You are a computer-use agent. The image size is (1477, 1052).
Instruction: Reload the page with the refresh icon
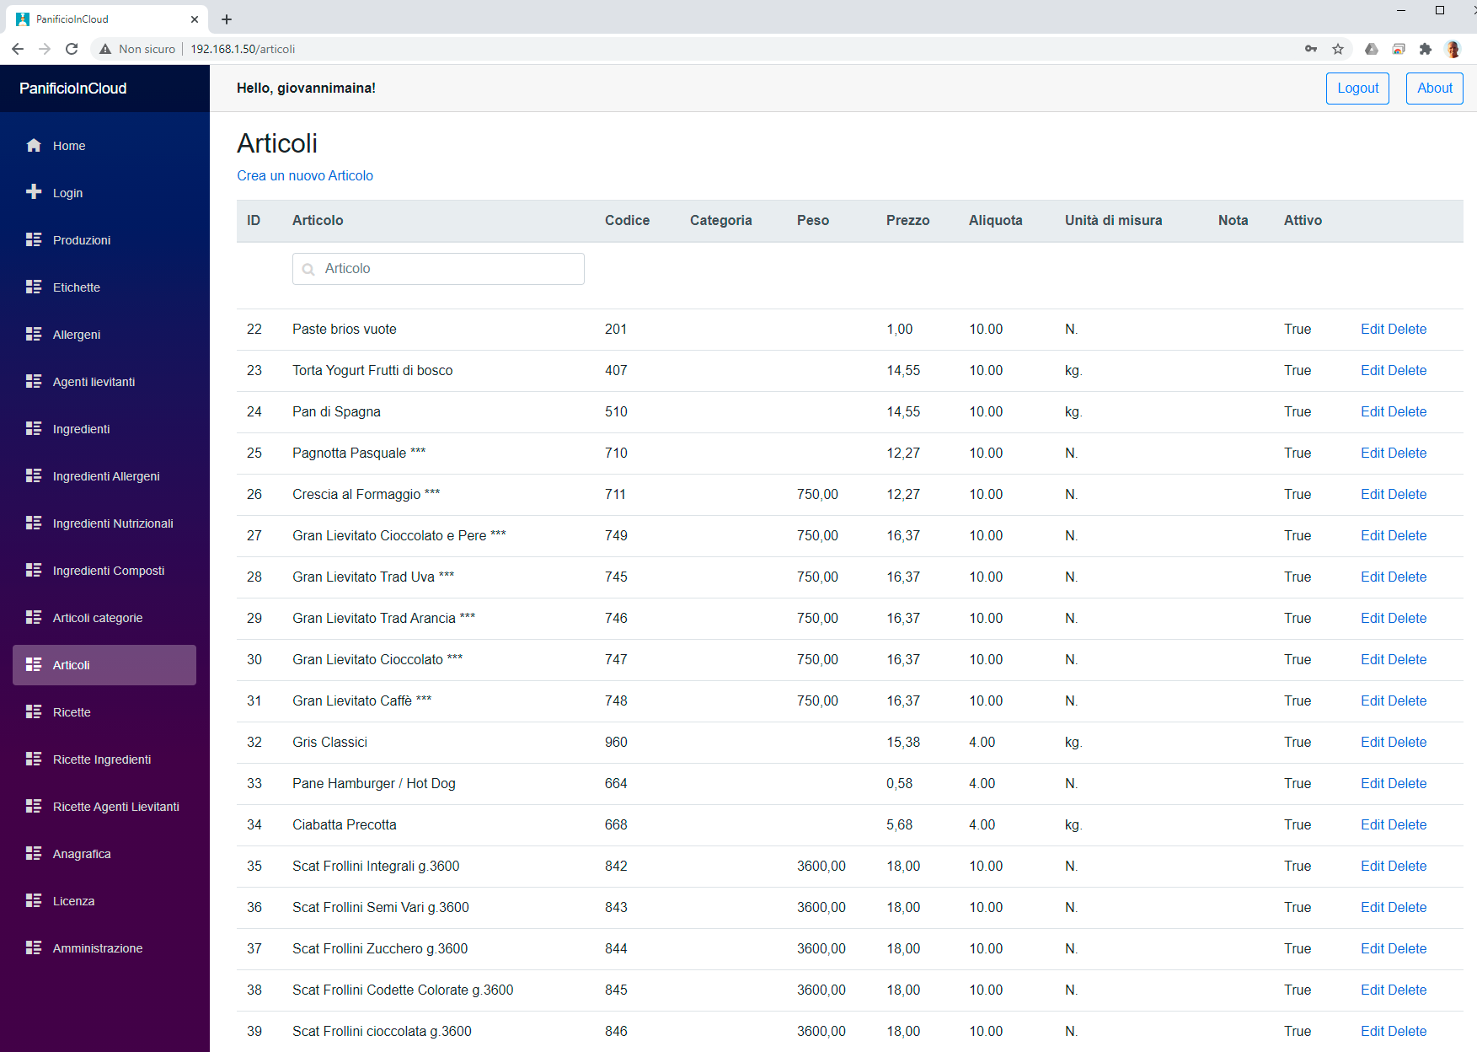[72, 49]
